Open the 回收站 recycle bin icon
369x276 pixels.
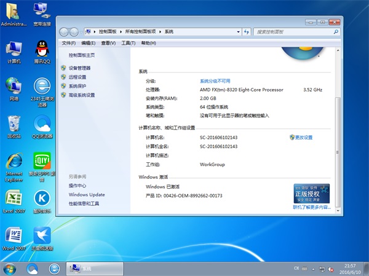point(14,127)
